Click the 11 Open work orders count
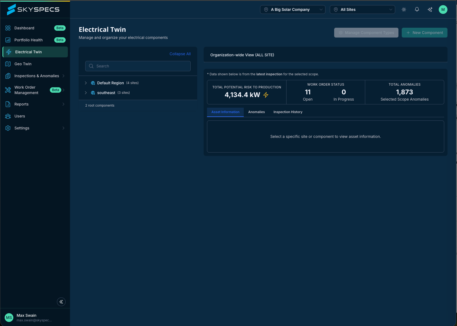The width and height of the screenshot is (457, 326). pyautogui.click(x=308, y=92)
